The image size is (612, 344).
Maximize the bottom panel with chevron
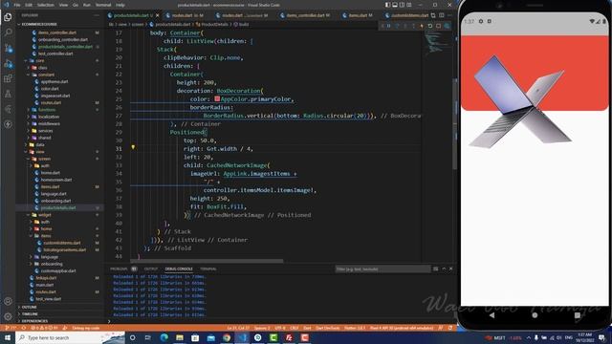tap(444, 269)
